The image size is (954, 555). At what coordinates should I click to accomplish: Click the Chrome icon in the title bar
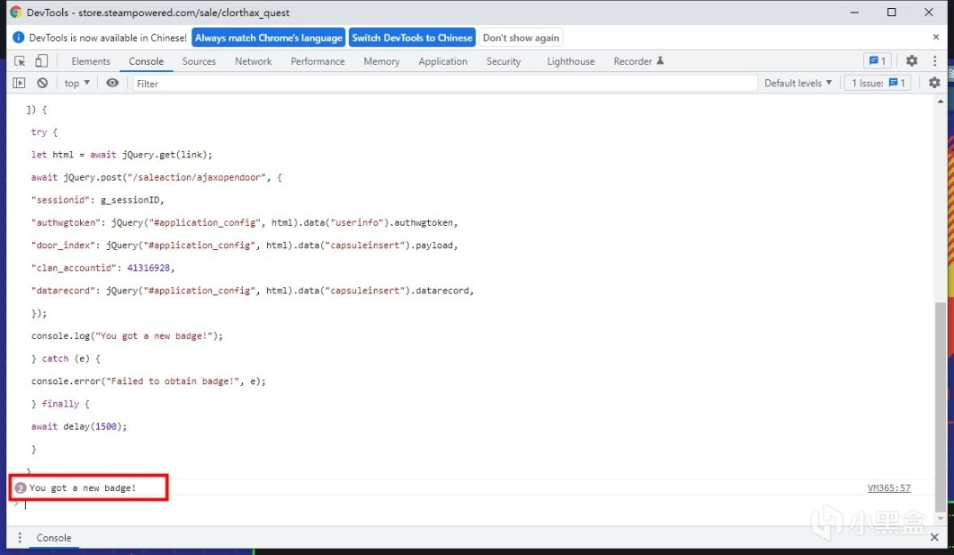(16, 13)
